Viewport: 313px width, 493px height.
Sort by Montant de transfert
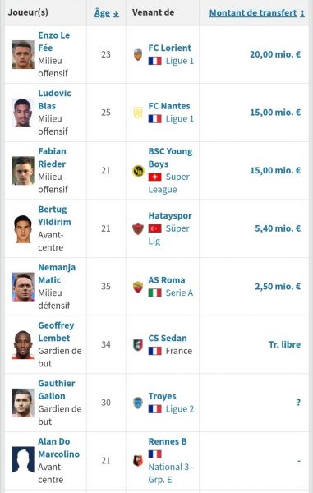[257, 13]
